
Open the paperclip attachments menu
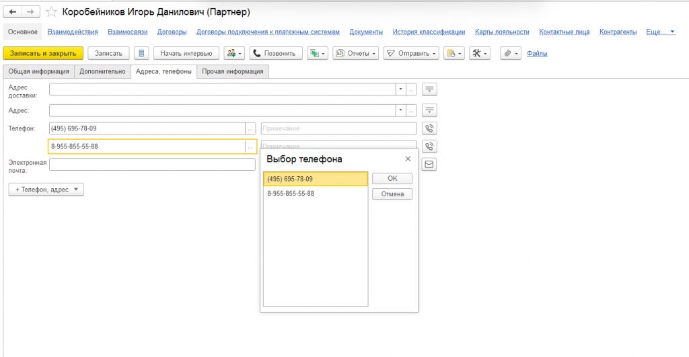(x=511, y=53)
